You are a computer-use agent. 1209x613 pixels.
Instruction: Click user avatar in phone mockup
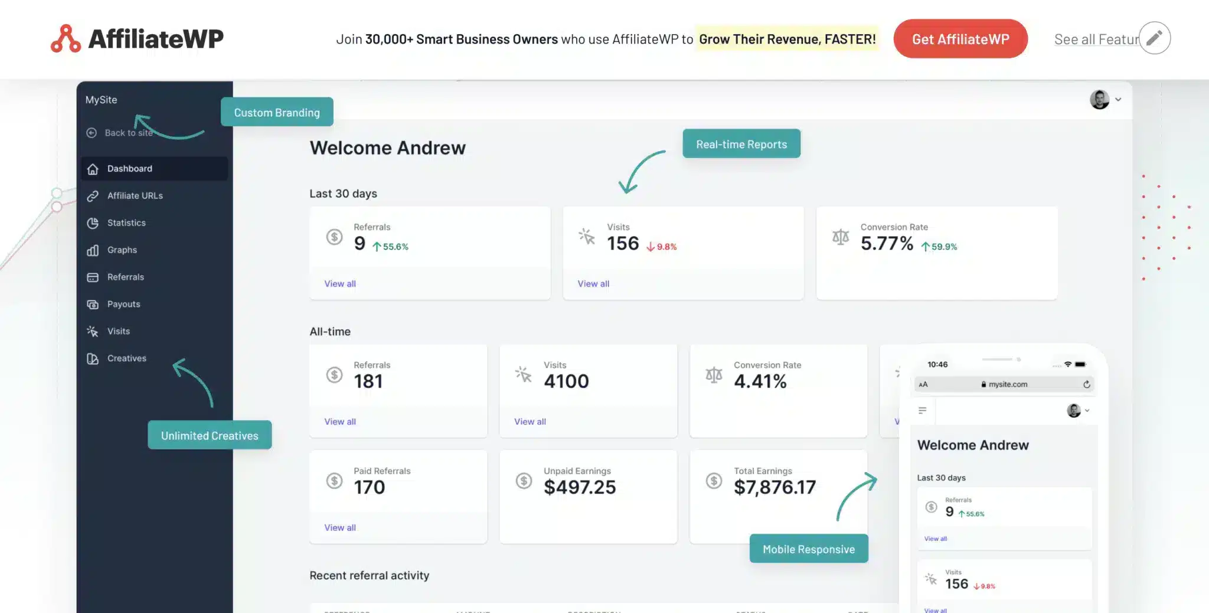coord(1074,410)
